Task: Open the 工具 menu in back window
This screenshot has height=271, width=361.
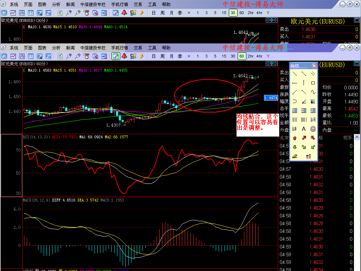Action: [152, 4]
